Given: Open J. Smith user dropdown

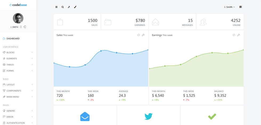Looking at the screenshot, I should [229, 7].
